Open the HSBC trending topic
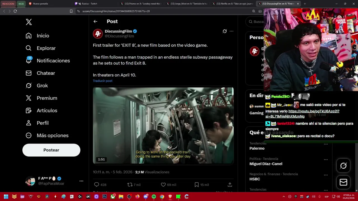The image size is (358, 201). (255, 179)
